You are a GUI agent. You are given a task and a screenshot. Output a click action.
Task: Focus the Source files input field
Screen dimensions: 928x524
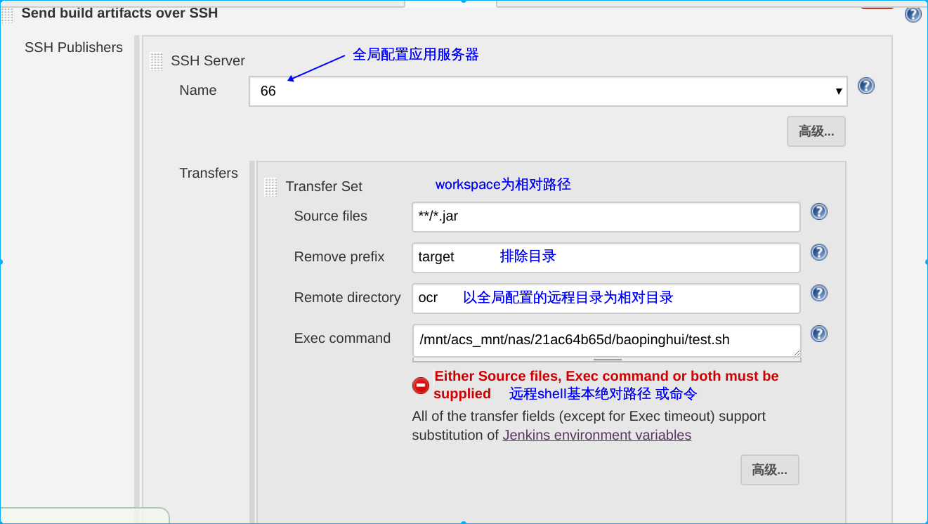pyautogui.click(x=606, y=216)
